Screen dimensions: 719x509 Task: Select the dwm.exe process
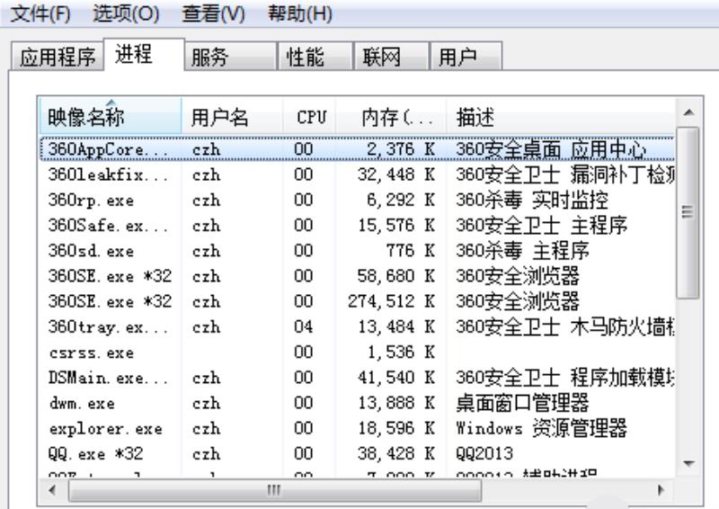(357, 403)
